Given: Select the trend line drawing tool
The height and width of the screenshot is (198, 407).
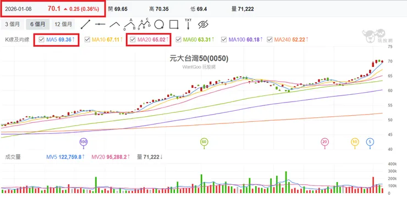Looking at the screenshot, I should pyautogui.click(x=85, y=24).
